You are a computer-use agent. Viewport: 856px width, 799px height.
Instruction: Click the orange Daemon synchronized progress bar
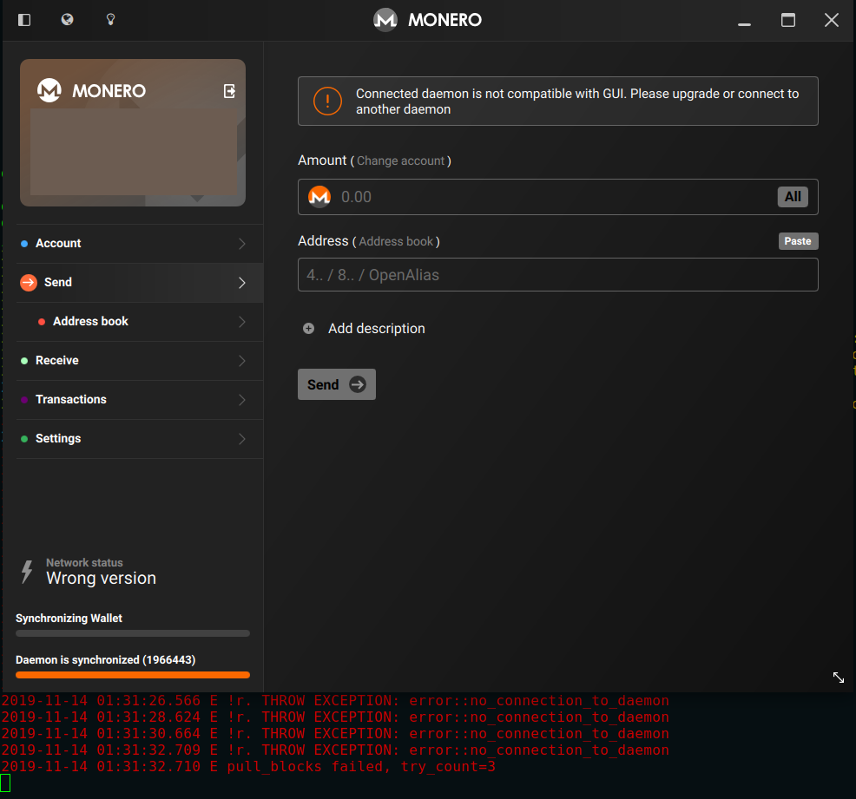[x=133, y=675]
